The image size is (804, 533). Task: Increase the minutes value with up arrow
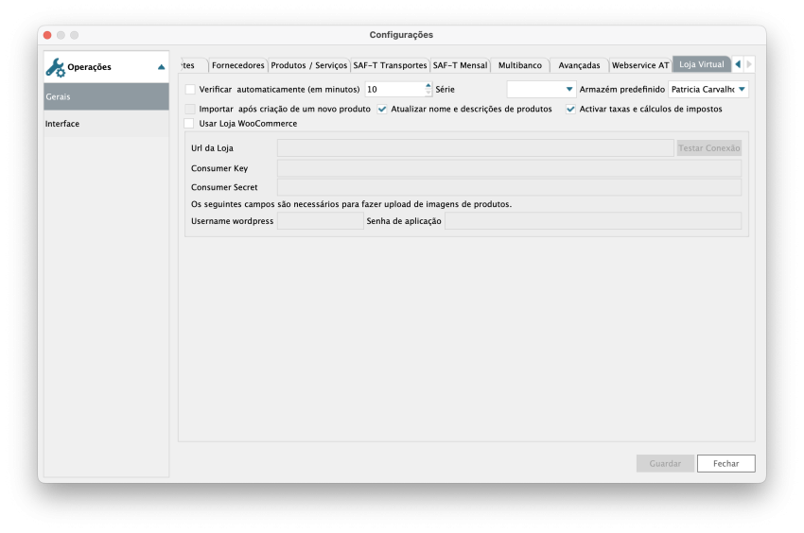[x=428, y=86]
